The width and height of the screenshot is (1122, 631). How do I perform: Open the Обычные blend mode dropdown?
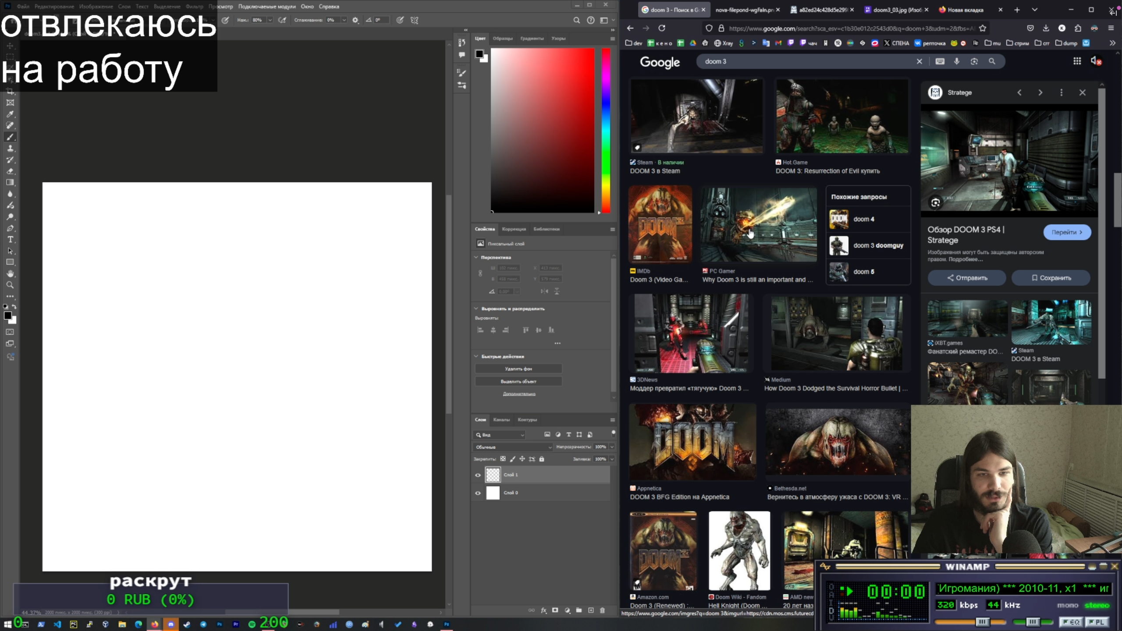513,447
